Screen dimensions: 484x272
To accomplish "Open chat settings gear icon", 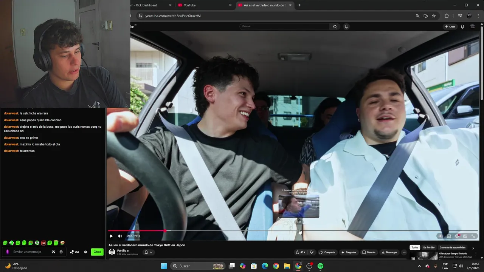I will coord(85,252).
